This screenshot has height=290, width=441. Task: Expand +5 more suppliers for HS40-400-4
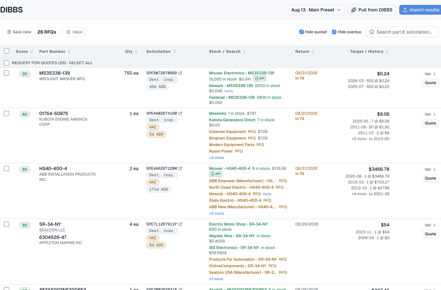click(x=216, y=214)
